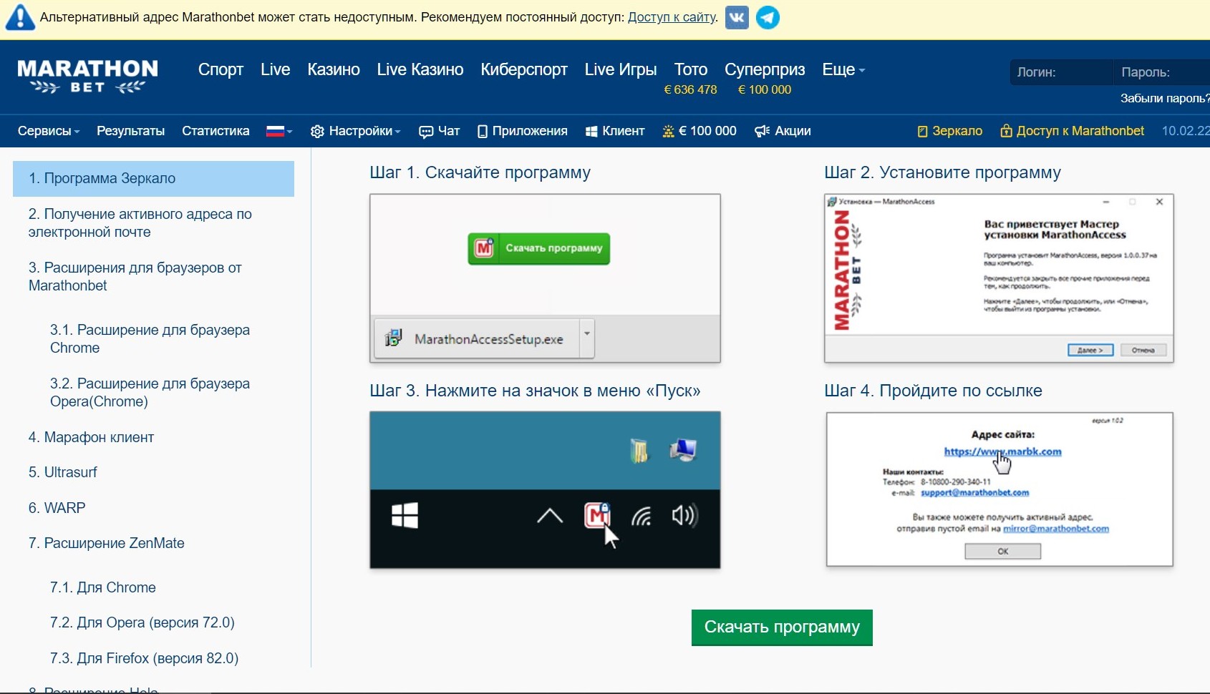Select 7.2 Для Opera (версия 72.0)
This screenshot has width=1210, height=694.
click(142, 622)
